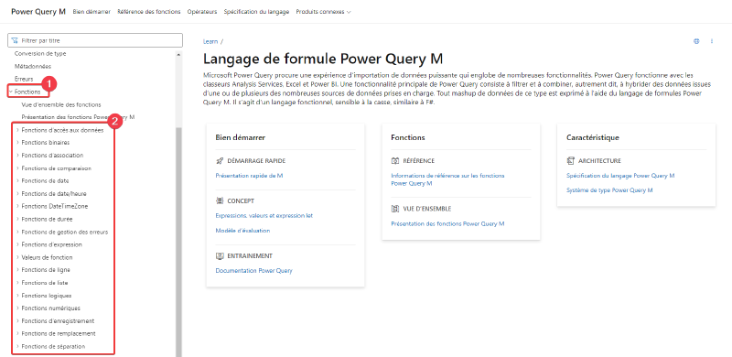Click the Vue d'ensemble icon

click(x=395, y=209)
